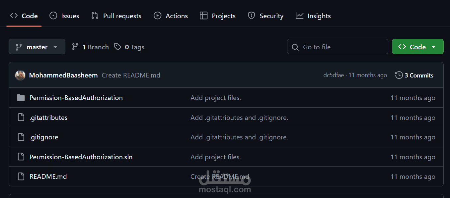This screenshot has width=450, height=198.
Task: Click the Projects board icon
Action: point(203,15)
